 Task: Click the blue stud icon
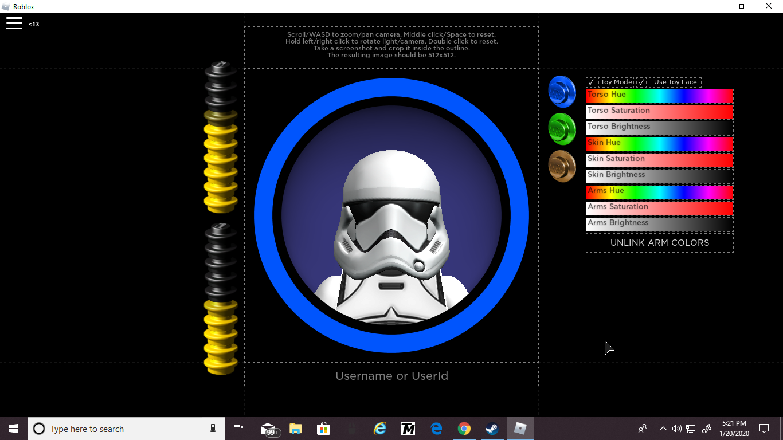coord(562,92)
